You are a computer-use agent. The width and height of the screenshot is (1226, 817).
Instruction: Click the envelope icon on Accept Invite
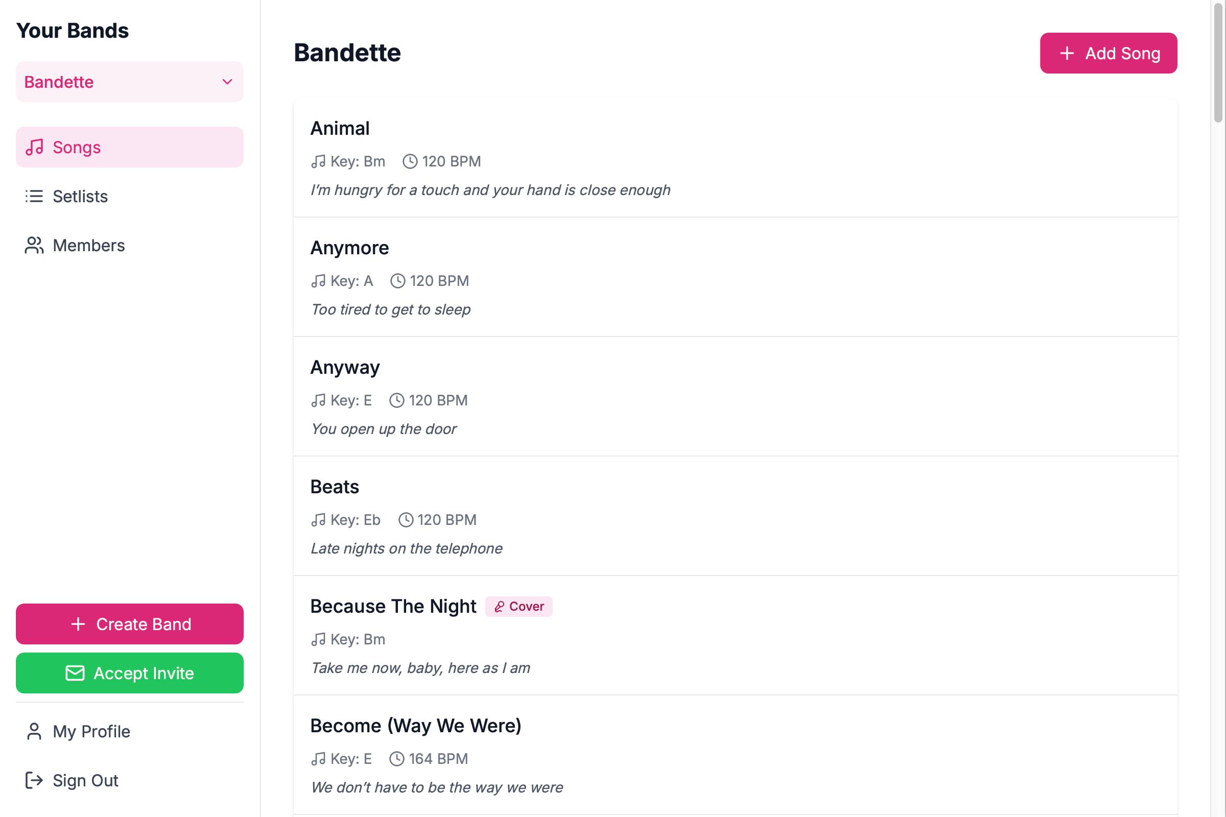[75, 672]
